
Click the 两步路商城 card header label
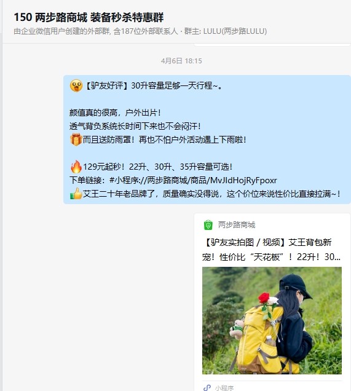(237, 225)
